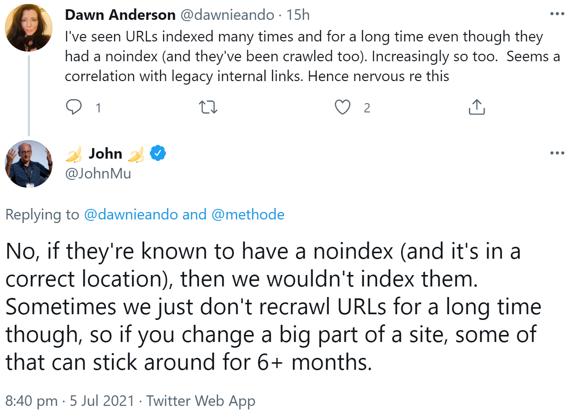The width and height of the screenshot is (575, 420).
Task: Click the reply icon on Dawn's tweet
Action: coord(74,107)
